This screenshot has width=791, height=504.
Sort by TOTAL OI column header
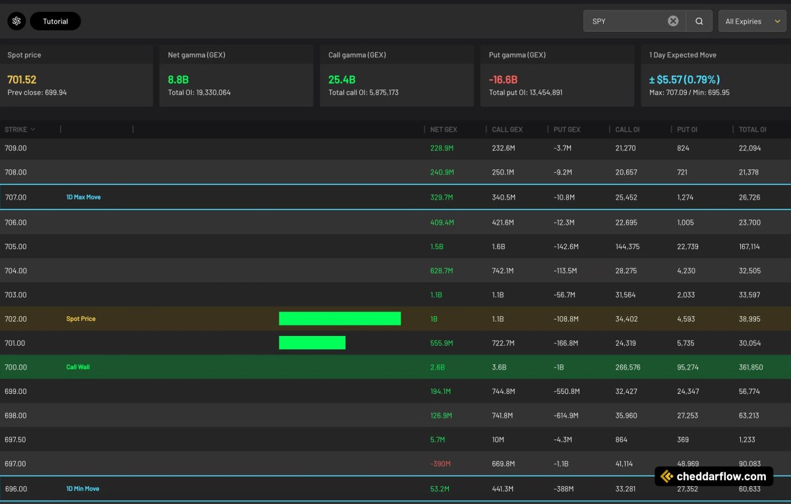point(753,129)
